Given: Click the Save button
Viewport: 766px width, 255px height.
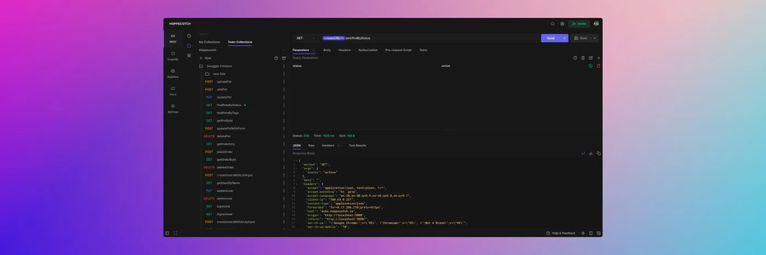Looking at the screenshot, I should pyautogui.click(x=581, y=38).
